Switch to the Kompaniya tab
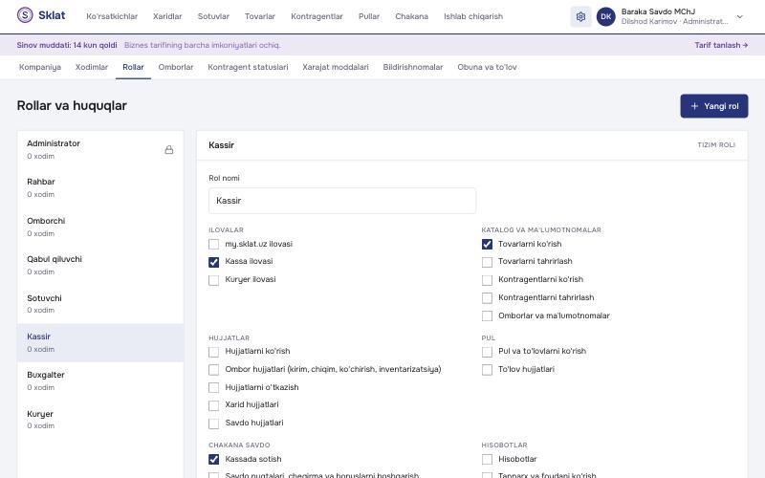 (x=40, y=67)
